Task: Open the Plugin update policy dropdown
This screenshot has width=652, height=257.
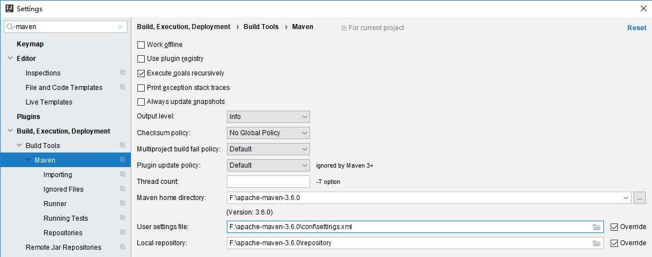Action: 268,165
